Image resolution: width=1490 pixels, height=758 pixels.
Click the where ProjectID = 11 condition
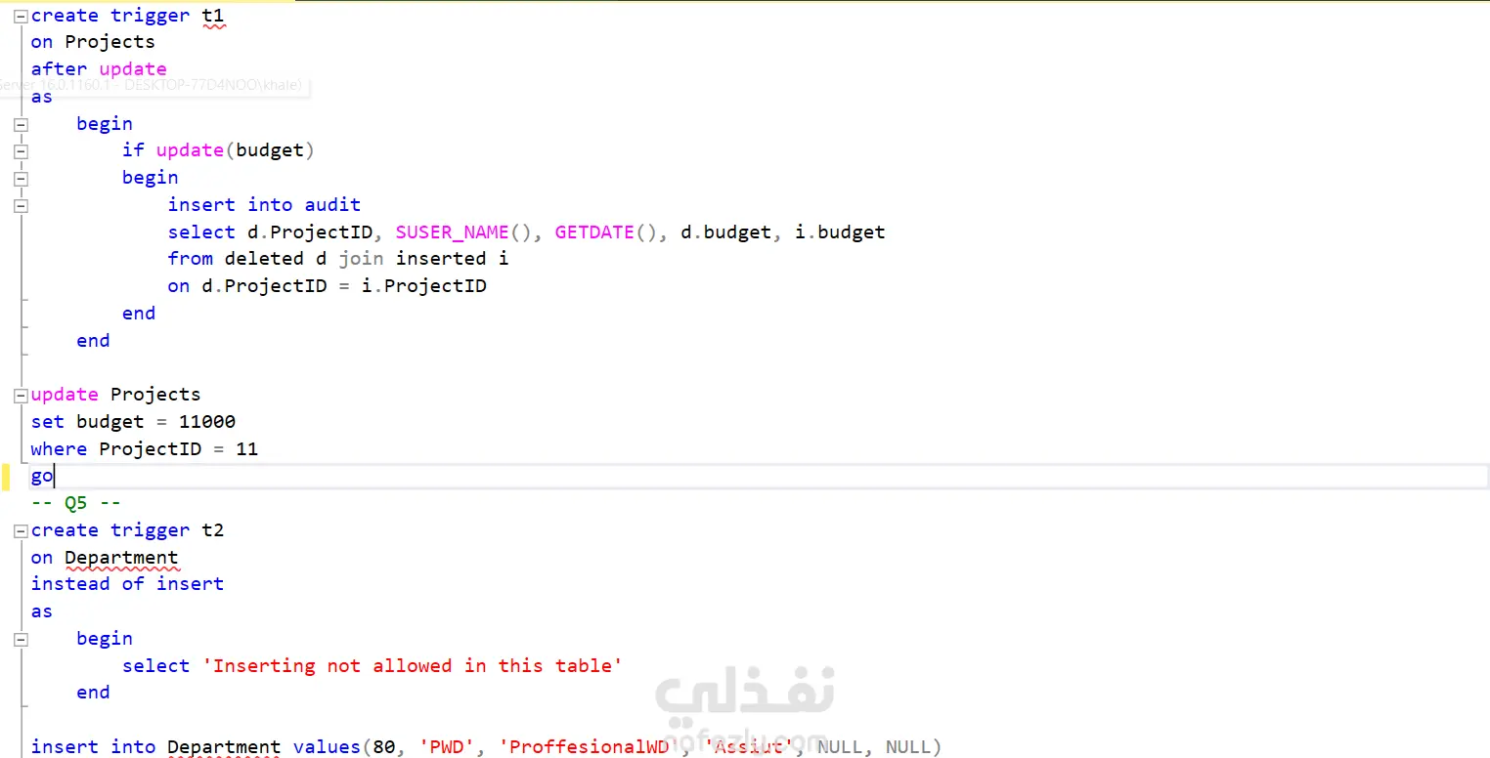[x=145, y=449]
